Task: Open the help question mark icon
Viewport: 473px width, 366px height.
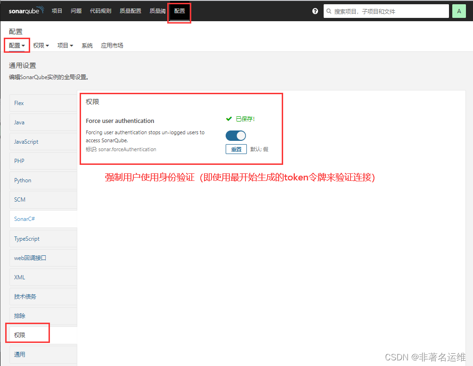Action: click(315, 11)
